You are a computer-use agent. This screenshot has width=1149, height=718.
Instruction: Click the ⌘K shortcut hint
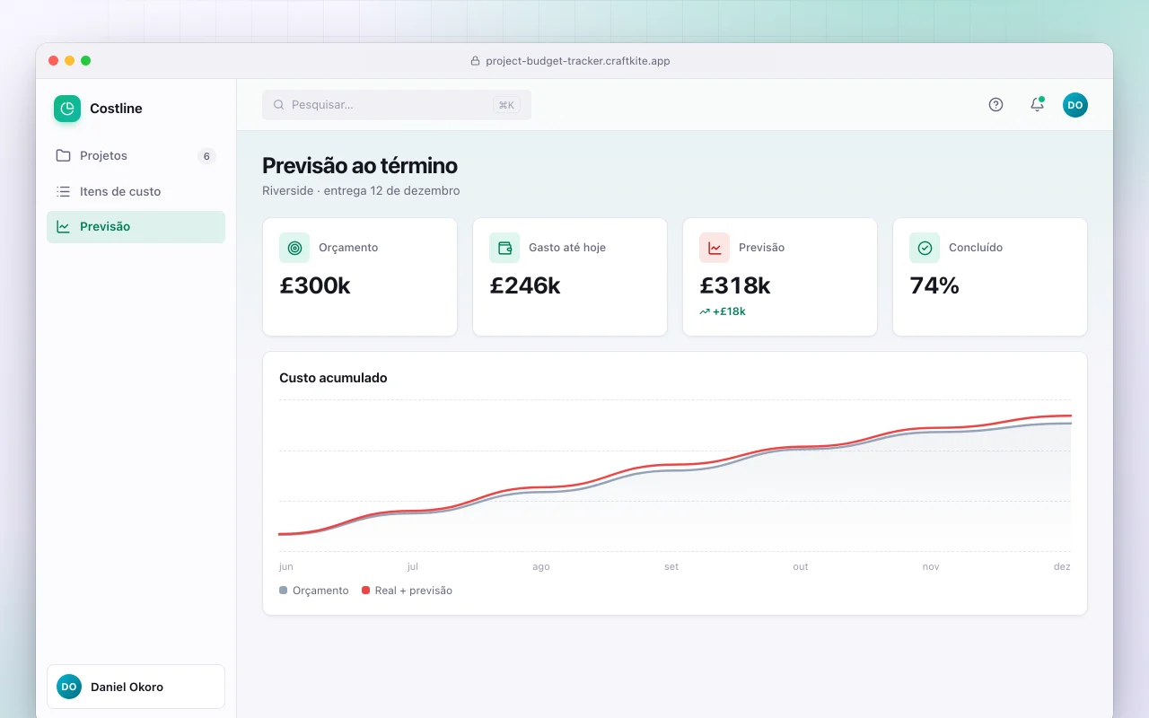tap(506, 105)
